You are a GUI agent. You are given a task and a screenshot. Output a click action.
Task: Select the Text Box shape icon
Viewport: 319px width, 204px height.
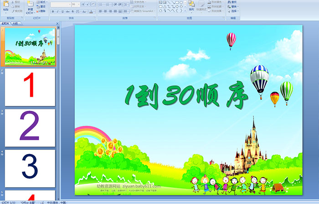point(160,2)
